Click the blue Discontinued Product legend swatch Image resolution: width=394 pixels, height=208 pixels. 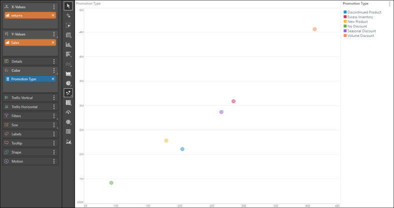pyautogui.click(x=345, y=12)
